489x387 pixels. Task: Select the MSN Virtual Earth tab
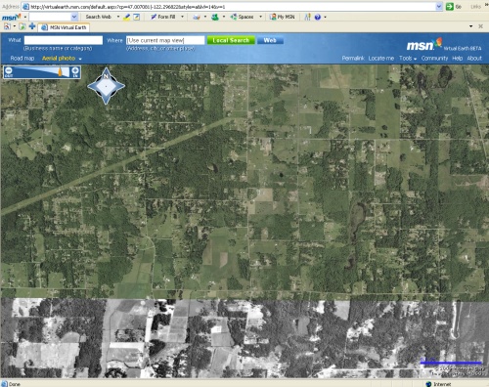[65, 27]
